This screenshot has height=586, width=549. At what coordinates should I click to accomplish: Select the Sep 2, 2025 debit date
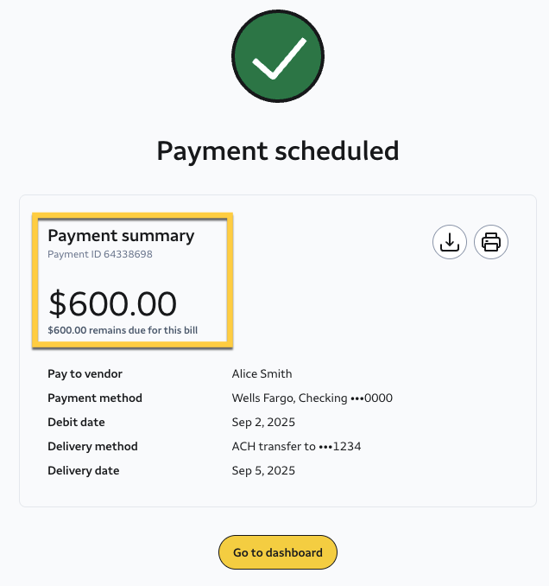263,423
